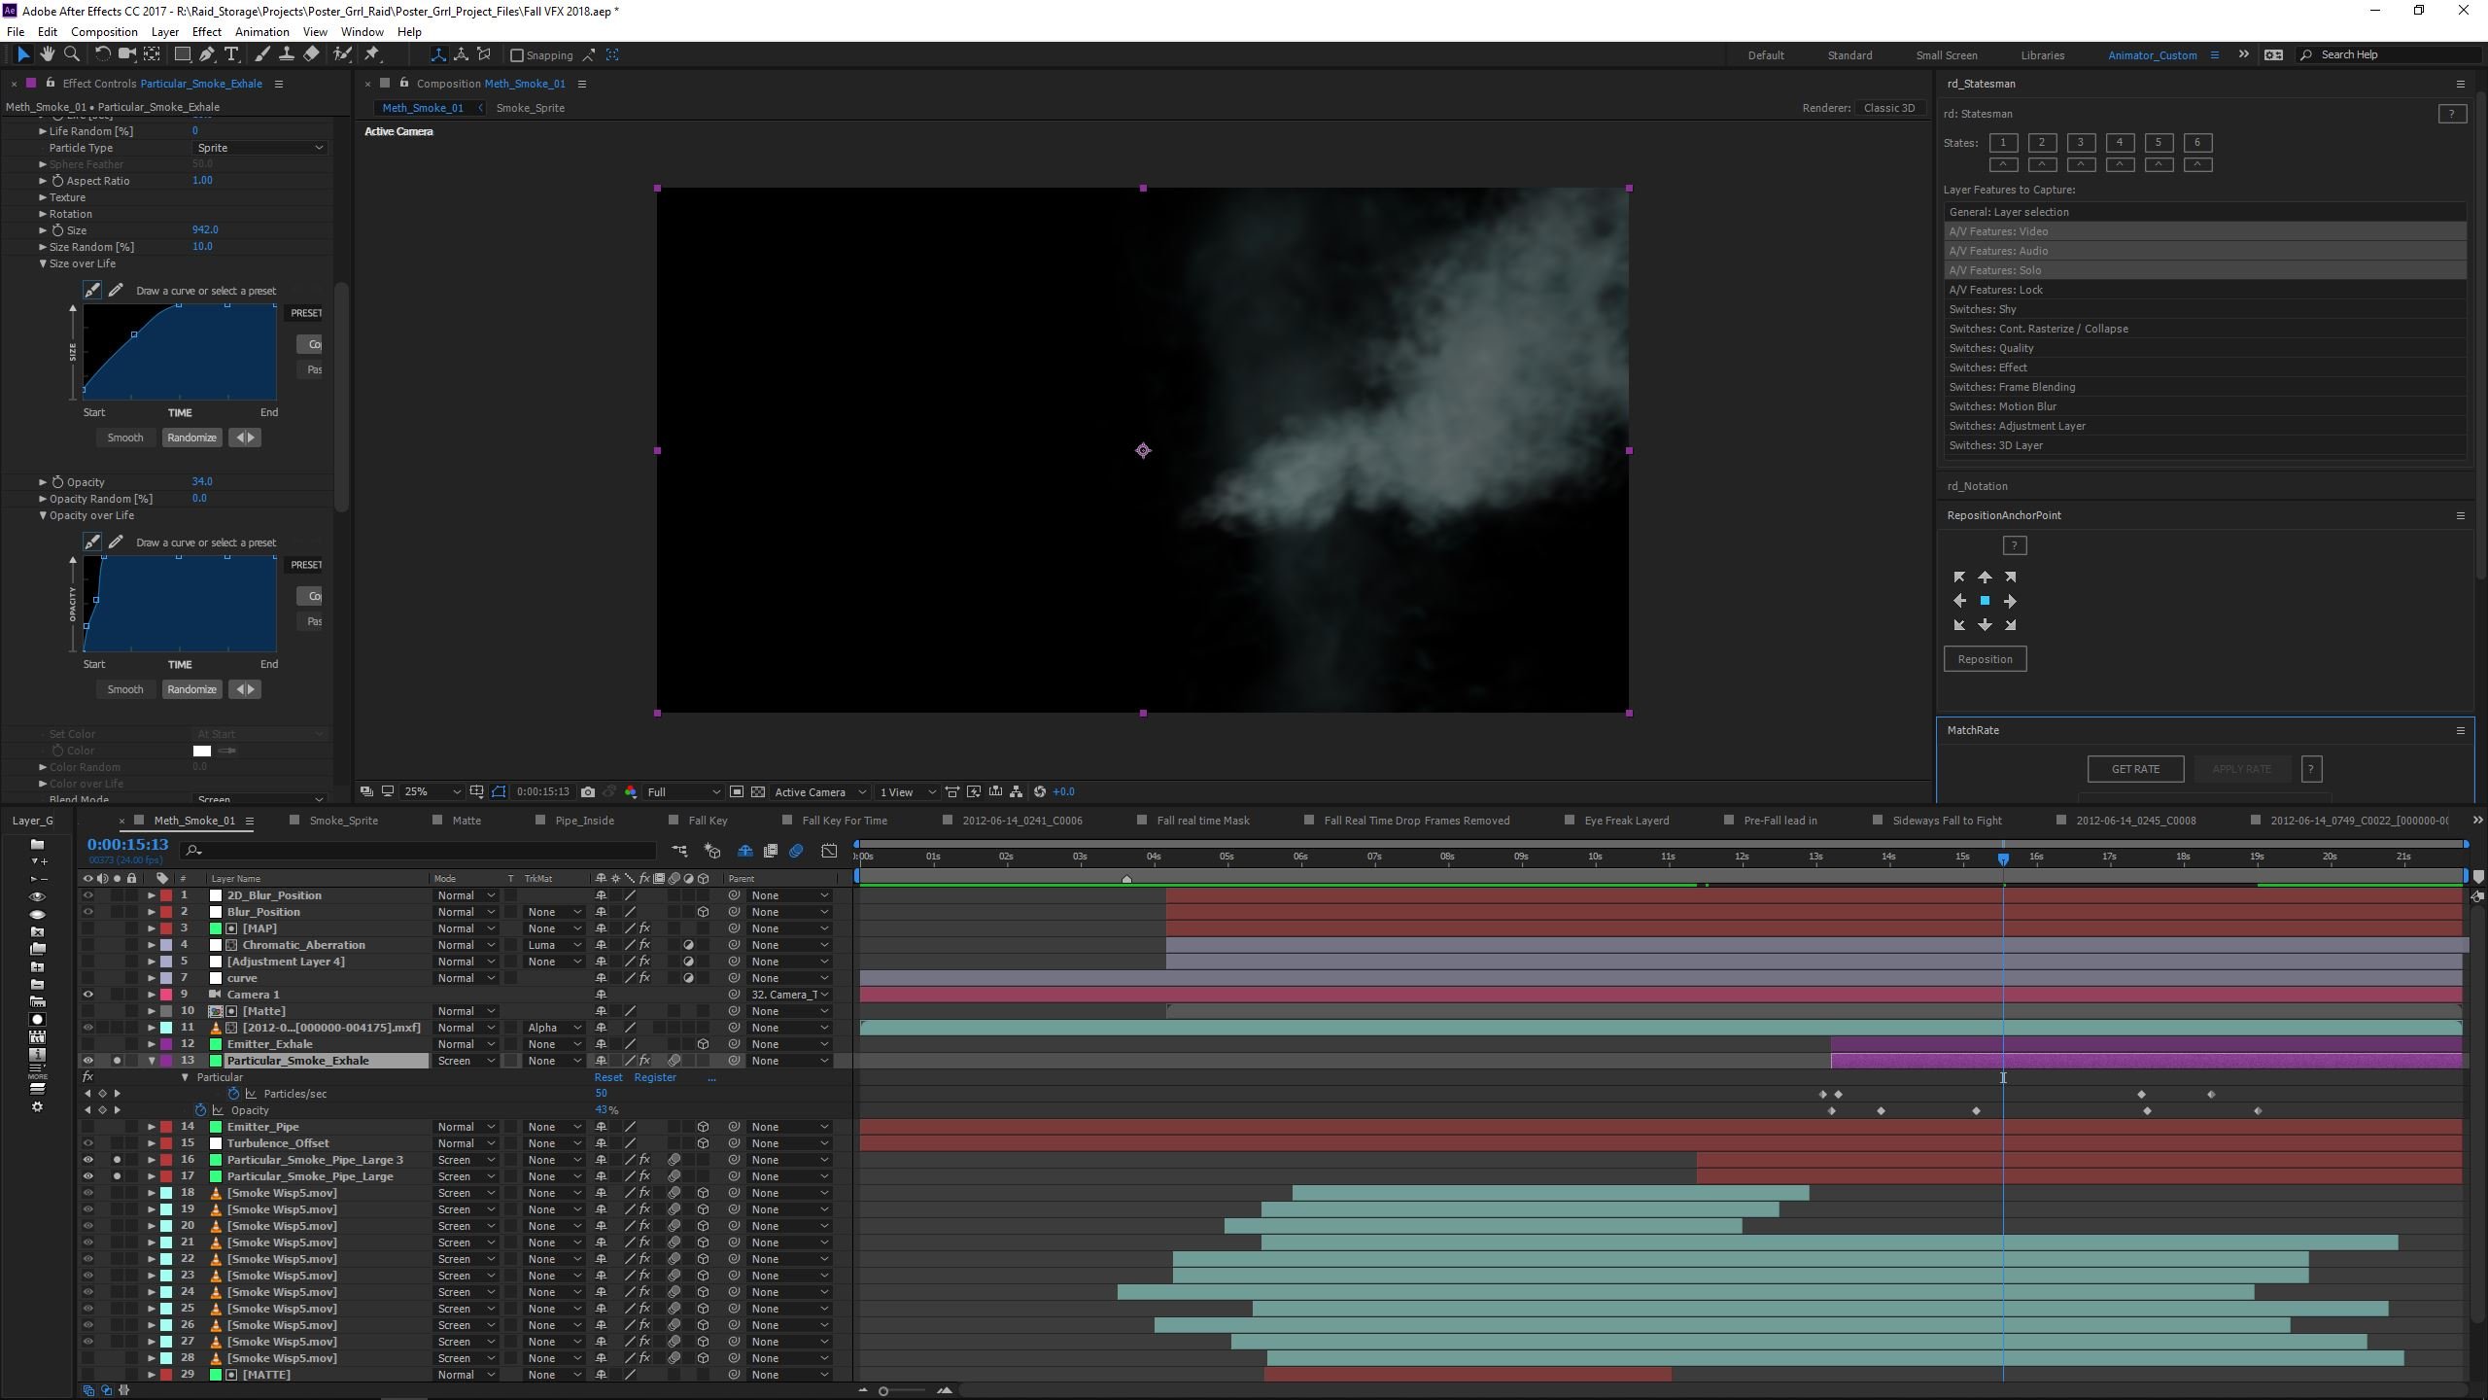This screenshot has width=2488, height=1400.
Task: Toggle visibility of Particular_Smoke_Exhale layer
Action: tap(88, 1061)
